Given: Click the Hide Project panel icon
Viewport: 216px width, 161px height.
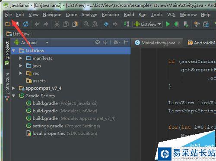Looking at the screenshot, I should click(126, 42).
